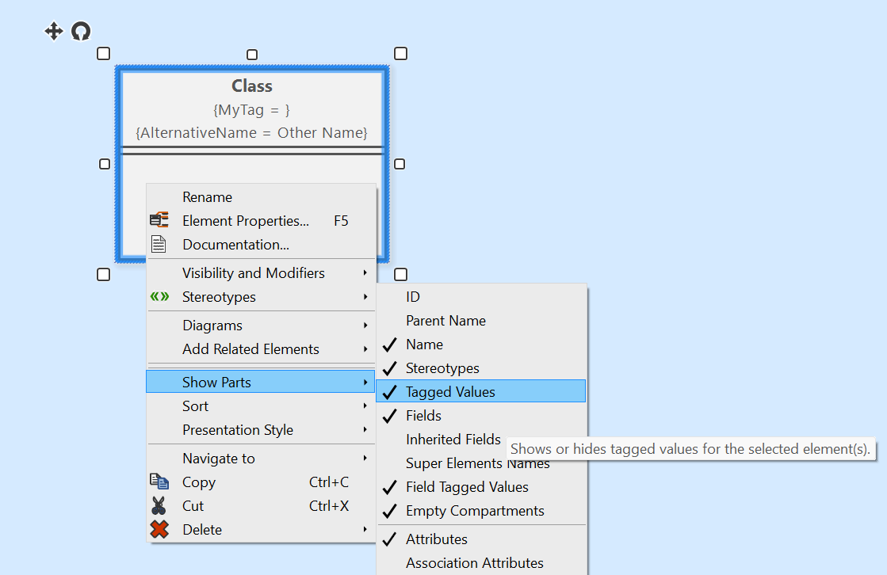Click the AlternativeName tagged value text
This screenshot has width=887, height=575.
click(252, 133)
